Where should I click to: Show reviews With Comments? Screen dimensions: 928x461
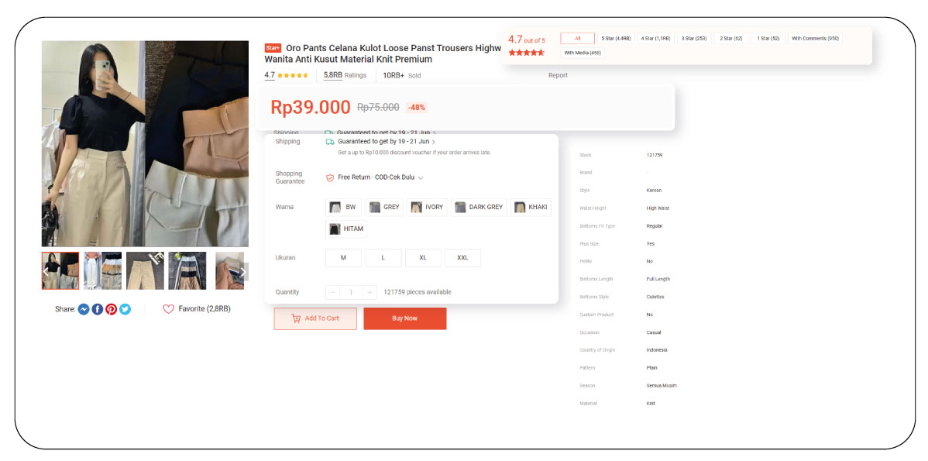coord(815,38)
